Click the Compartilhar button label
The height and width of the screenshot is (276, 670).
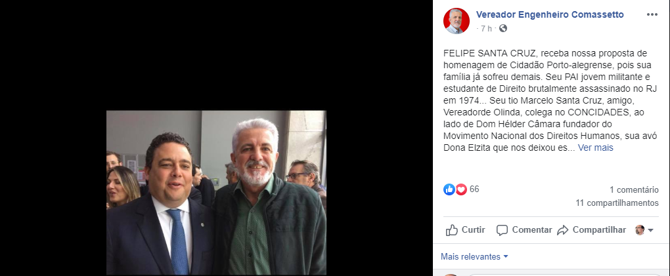click(x=599, y=230)
